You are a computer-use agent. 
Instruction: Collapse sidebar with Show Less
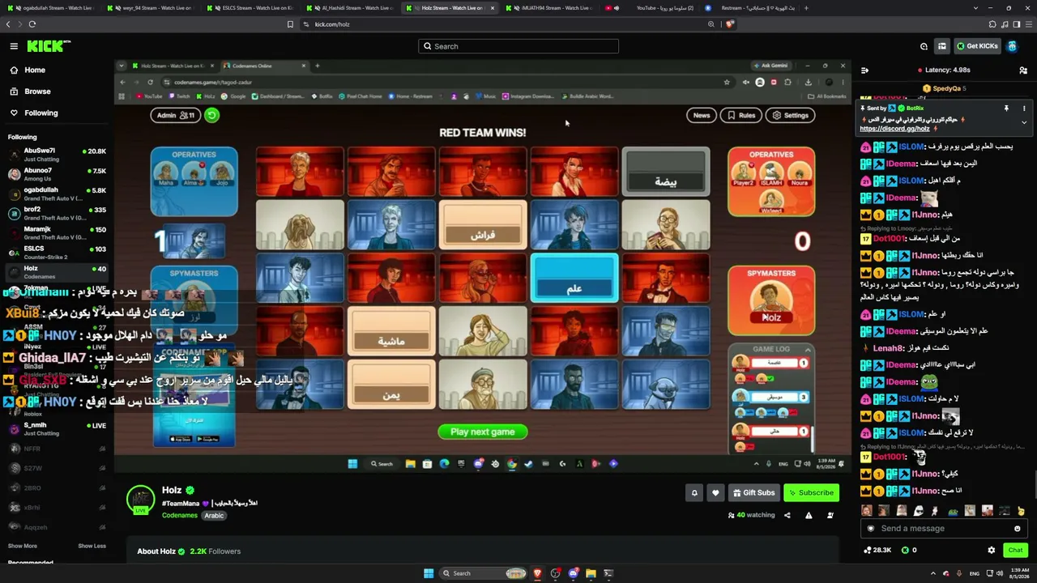[x=92, y=546]
